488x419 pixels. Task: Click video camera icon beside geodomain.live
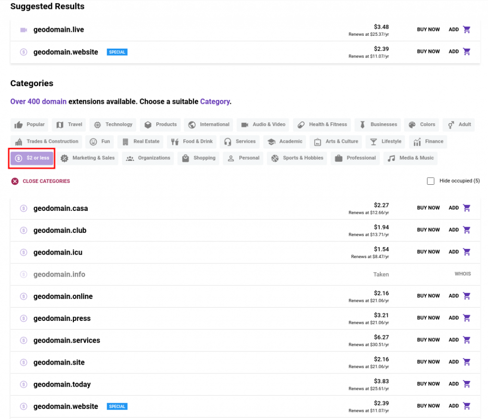tap(24, 30)
